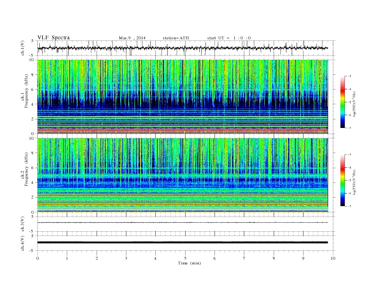Viewport: 375px width, 290px height.
Task: Click the ch.2 spectrogram color scale bar
Action: point(342,180)
